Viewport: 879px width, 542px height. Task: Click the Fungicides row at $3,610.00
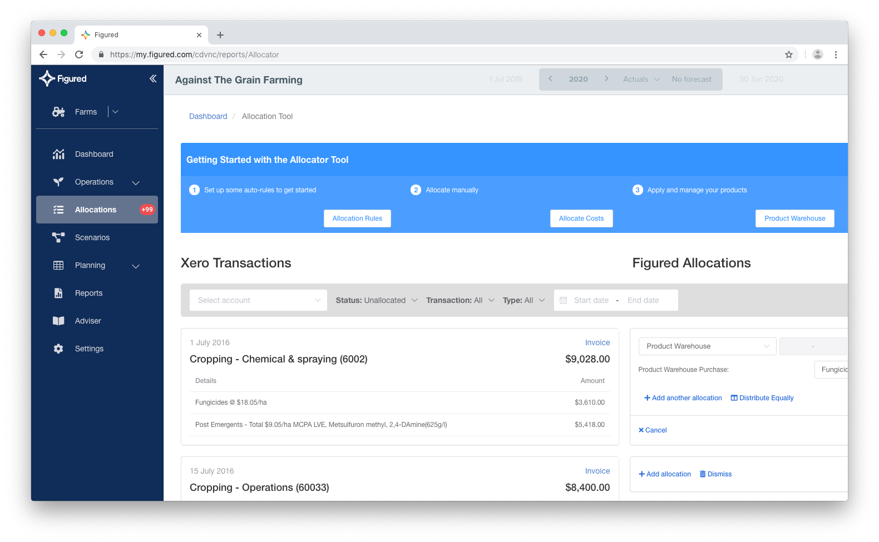[x=400, y=402]
